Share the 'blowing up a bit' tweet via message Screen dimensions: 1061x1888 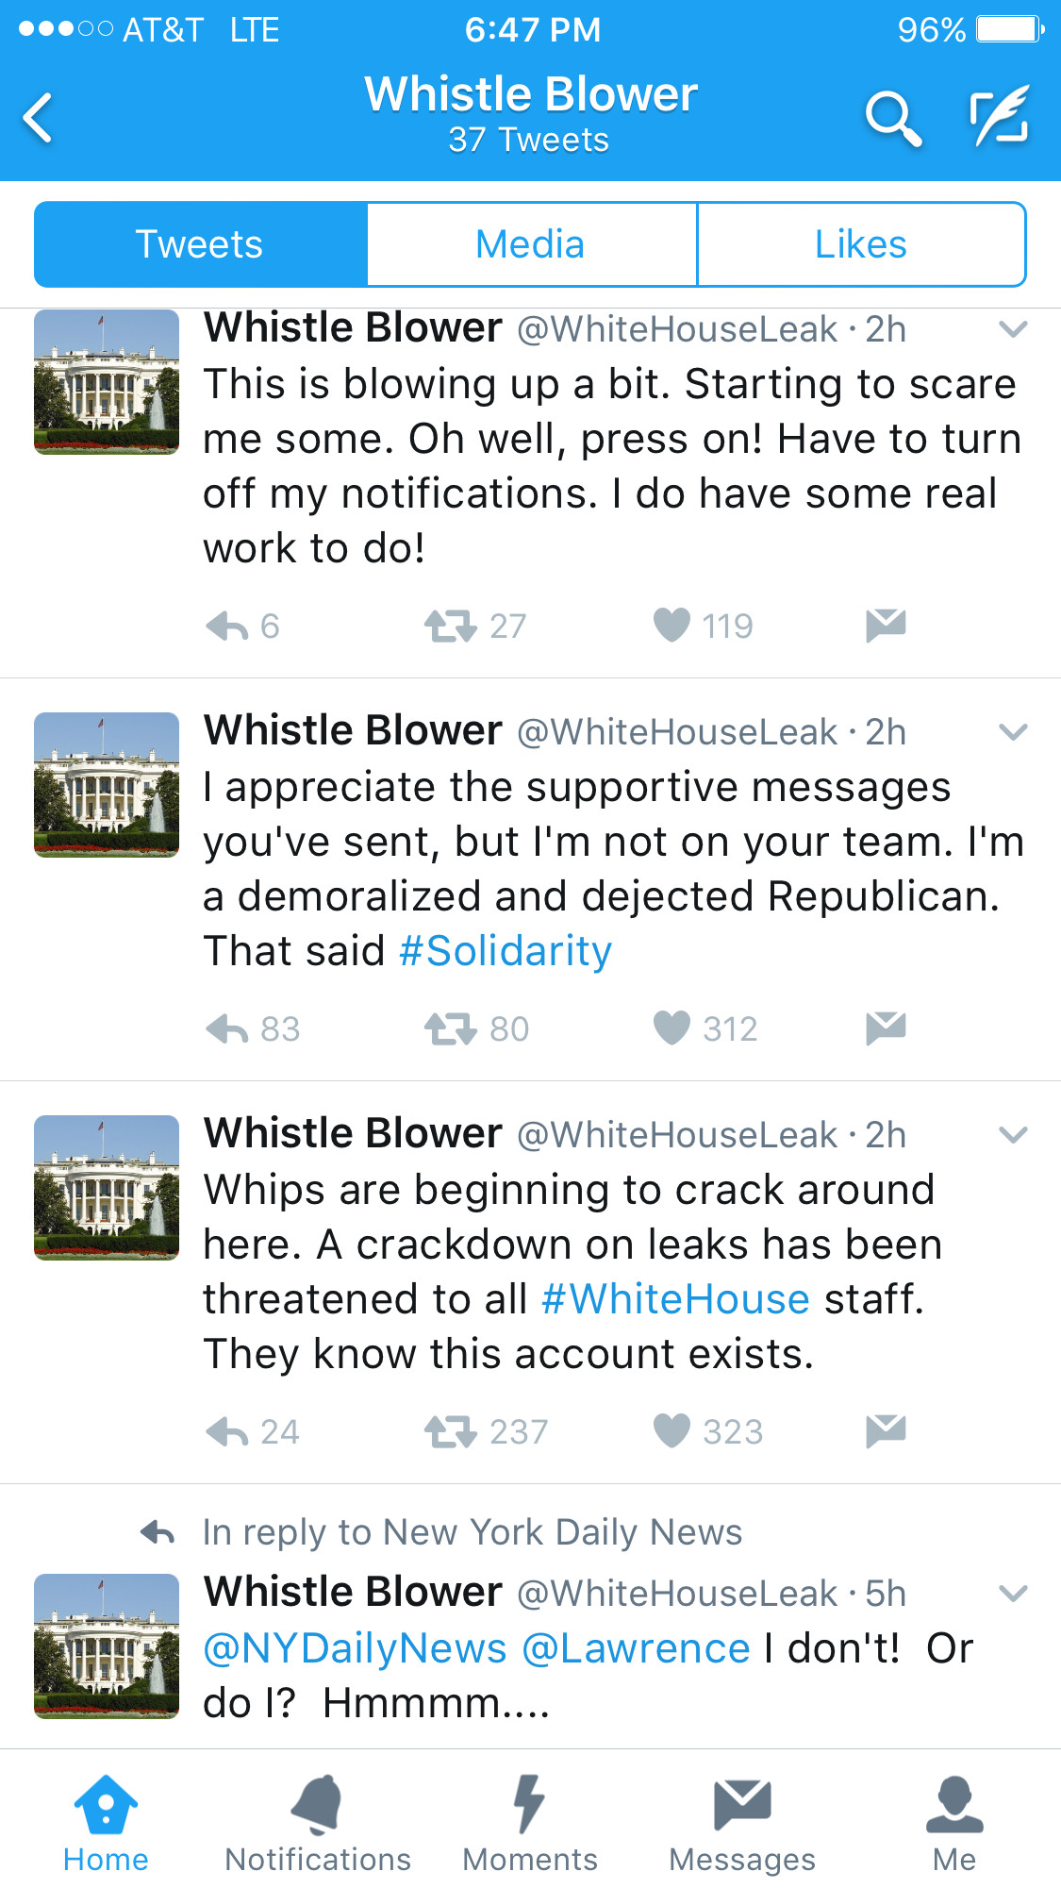pos(886,626)
